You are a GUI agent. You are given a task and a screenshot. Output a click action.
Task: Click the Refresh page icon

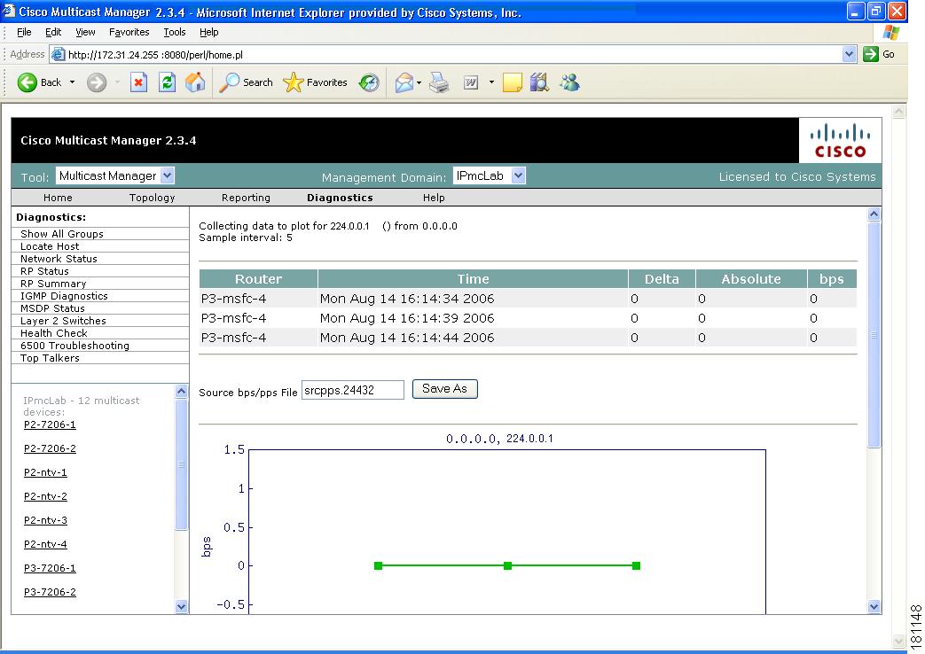click(168, 82)
